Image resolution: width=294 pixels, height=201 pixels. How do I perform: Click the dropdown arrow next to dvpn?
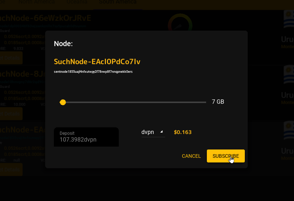[161, 132]
